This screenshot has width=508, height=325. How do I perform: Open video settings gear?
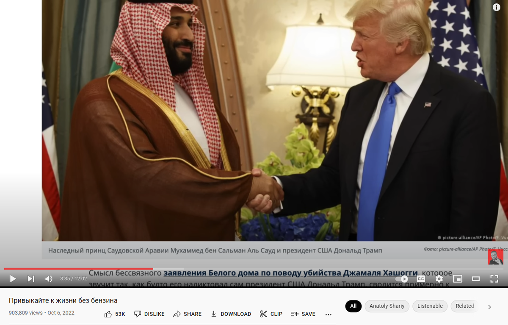[x=439, y=279]
